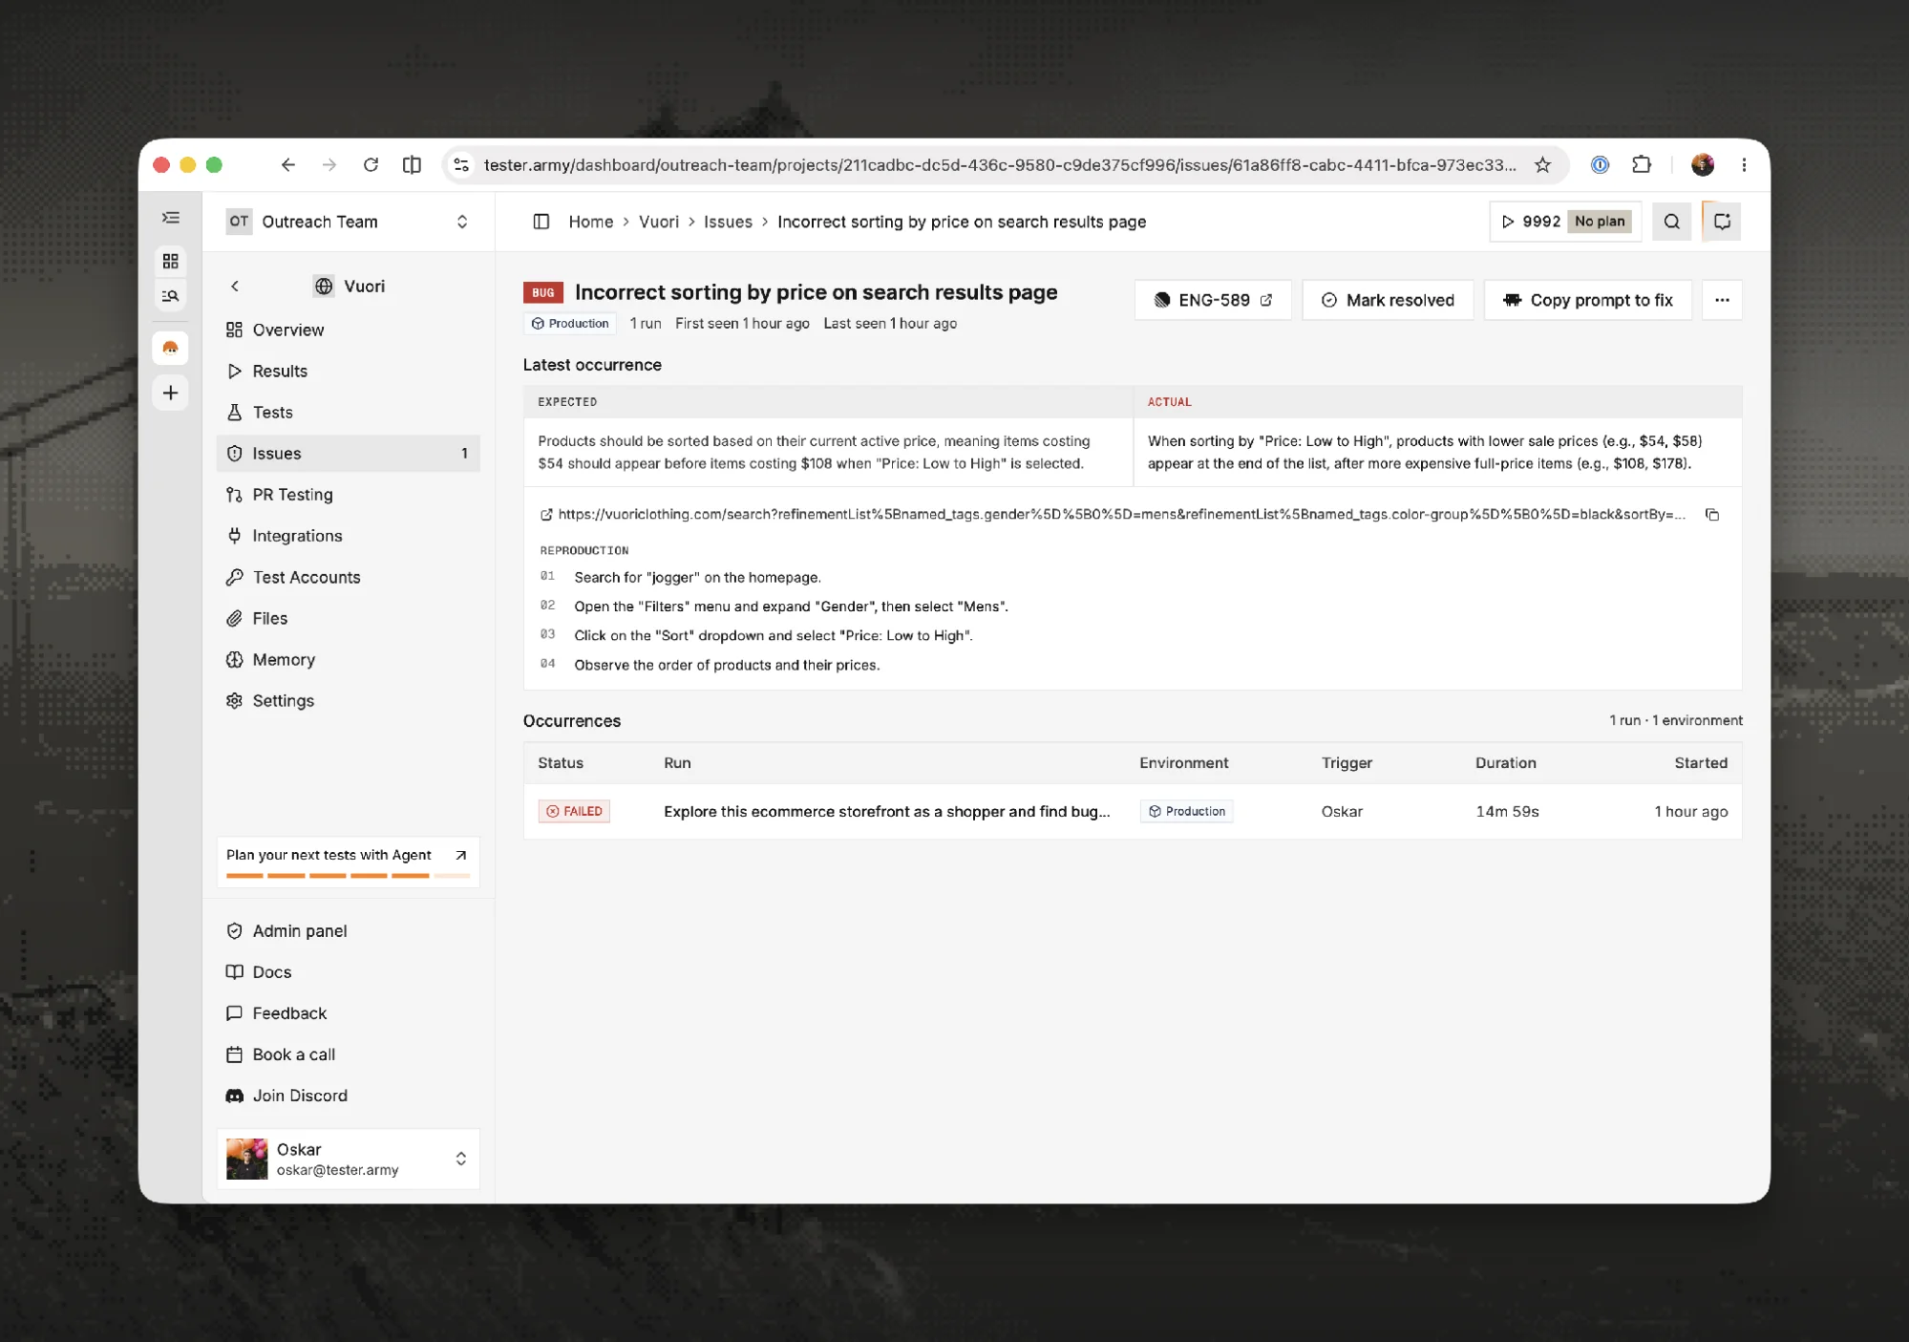Toggle the sidebar panel icon beside Home
This screenshot has width=1909, height=1342.
[x=541, y=222]
